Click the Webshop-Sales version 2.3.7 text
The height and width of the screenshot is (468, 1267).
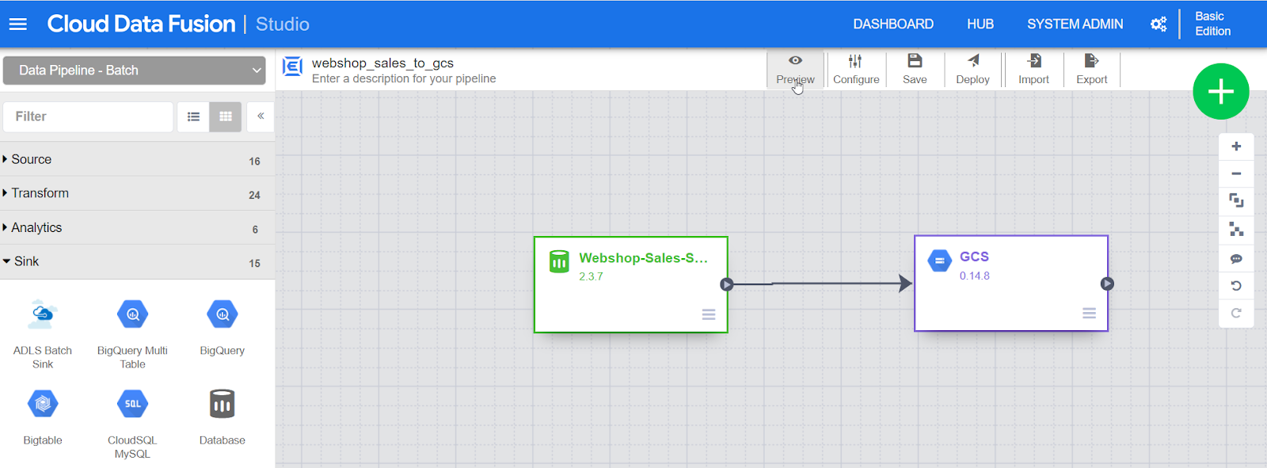click(x=591, y=276)
